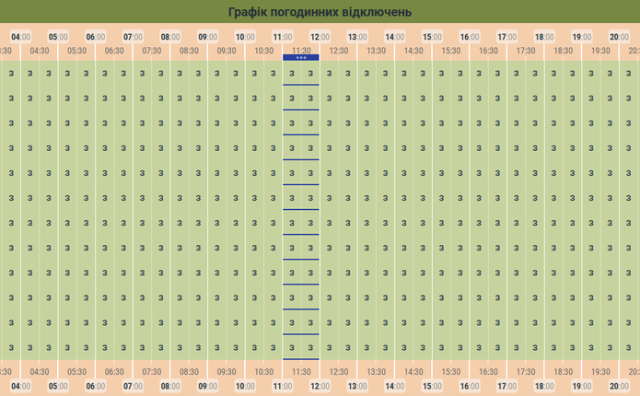640x396 pixels.
Task: Click the 07:30 half-hour label in bottom footer
Action: coord(152,373)
